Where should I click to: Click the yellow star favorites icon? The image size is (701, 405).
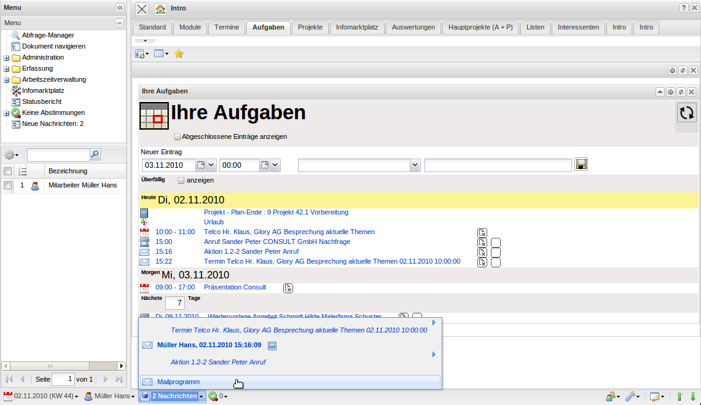[x=179, y=54]
